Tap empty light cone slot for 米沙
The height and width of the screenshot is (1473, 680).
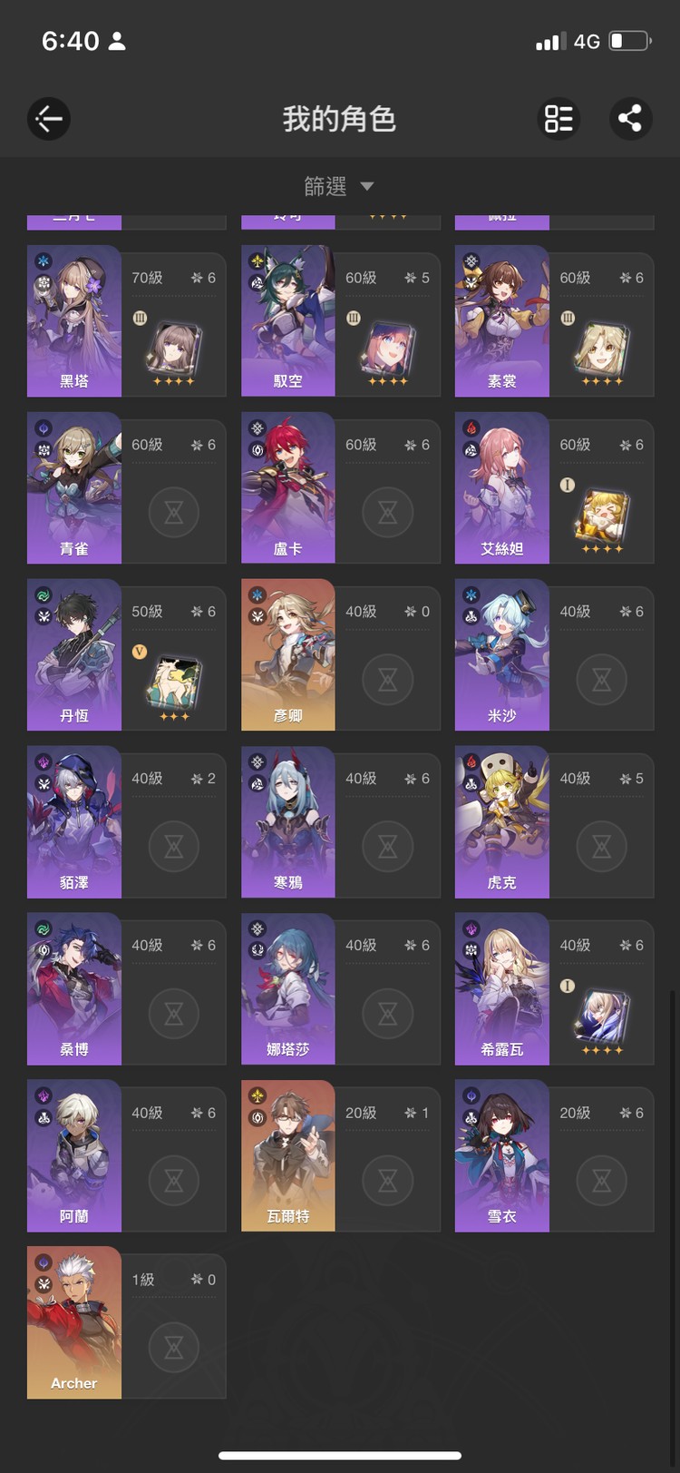(x=602, y=680)
